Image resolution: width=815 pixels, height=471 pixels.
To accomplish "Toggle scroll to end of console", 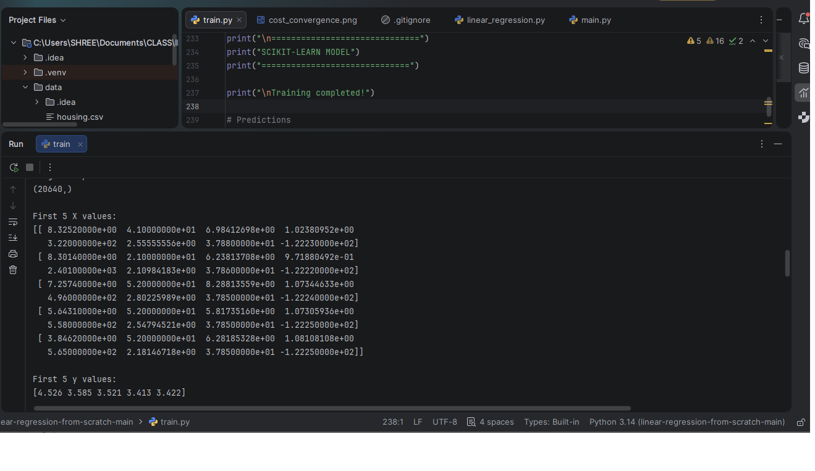I will tap(13, 238).
